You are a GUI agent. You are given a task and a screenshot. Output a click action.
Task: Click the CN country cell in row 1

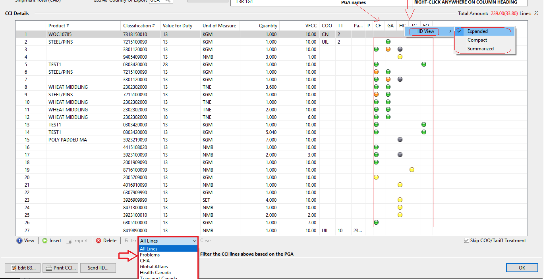pyautogui.click(x=327, y=34)
